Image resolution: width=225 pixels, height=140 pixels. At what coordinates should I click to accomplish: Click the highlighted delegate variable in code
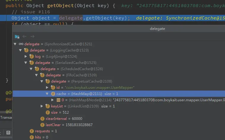pos(71,18)
